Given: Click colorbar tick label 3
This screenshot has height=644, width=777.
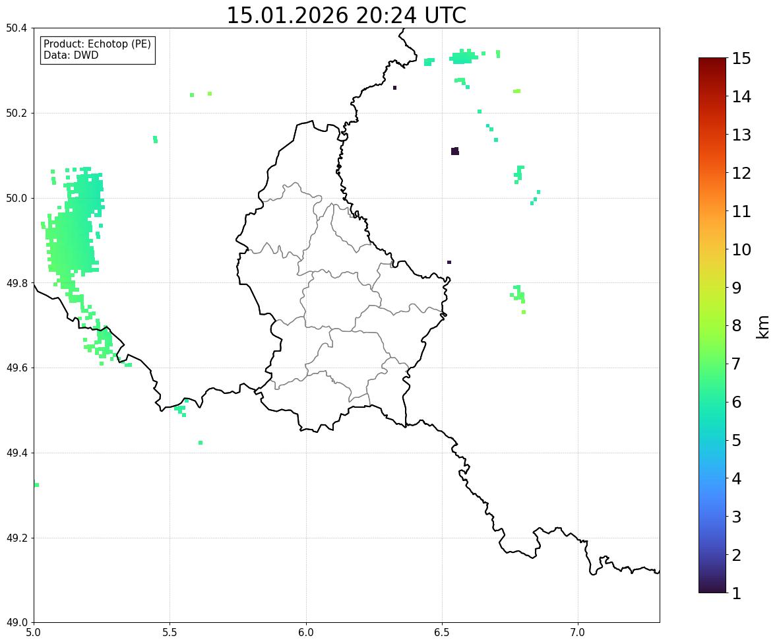Looking at the screenshot, I should [736, 517].
